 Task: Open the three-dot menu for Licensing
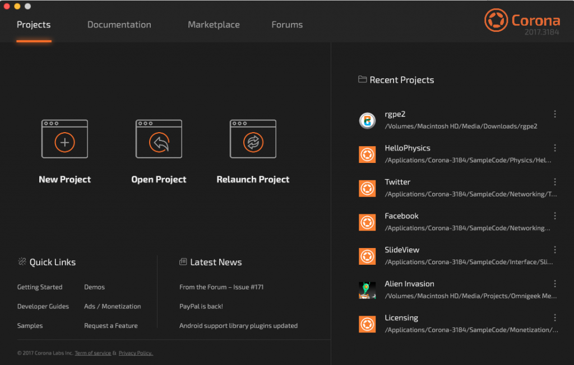(x=555, y=318)
